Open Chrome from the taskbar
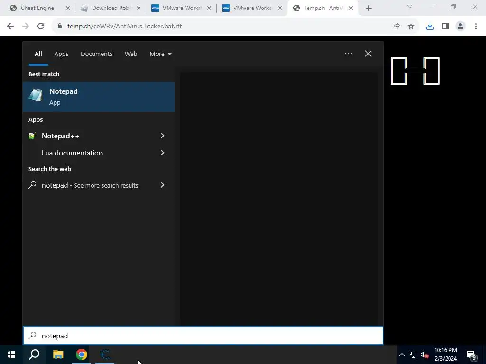The width and height of the screenshot is (486, 364). (x=82, y=355)
